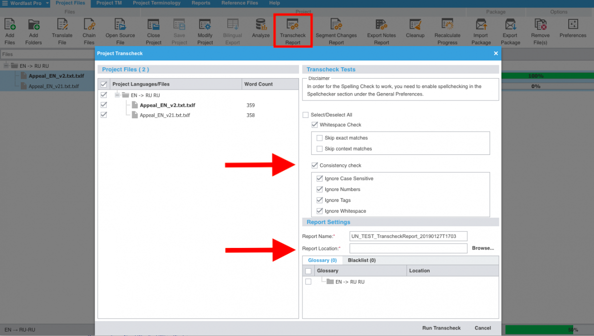Viewport: 594px width, 336px height.
Task: Open the Wordfast Pro dropdown menu
Action: [47, 3]
